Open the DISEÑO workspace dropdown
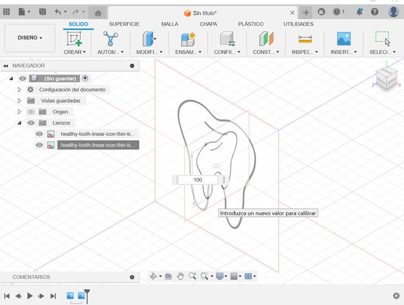Viewport: 404px width, 305px height. [30, 38]
